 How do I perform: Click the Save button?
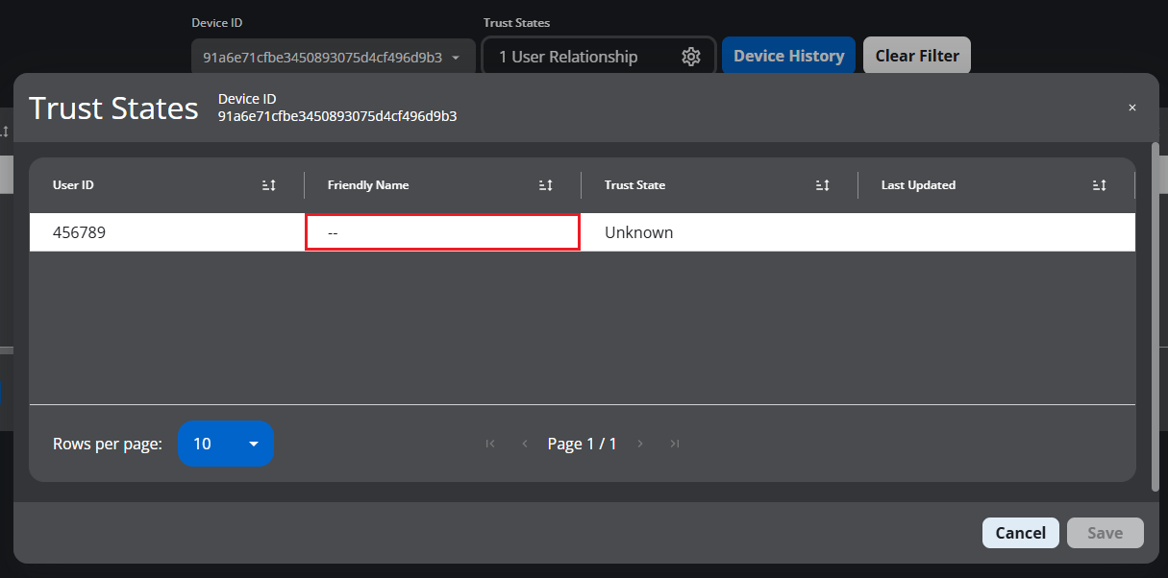click(1105, 533)
